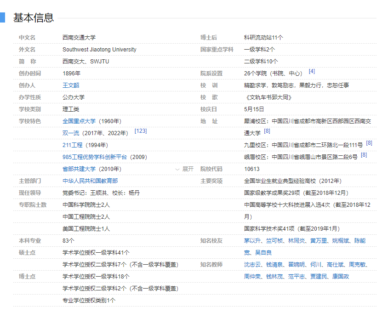
Task: Visit the 省部共建大学 link
Action: pyautogui.click(x=79, y=169)
